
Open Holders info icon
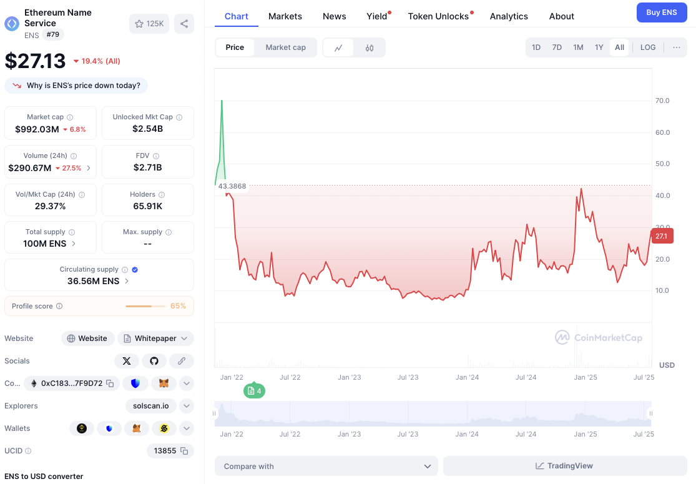click(x=162, y=194)
